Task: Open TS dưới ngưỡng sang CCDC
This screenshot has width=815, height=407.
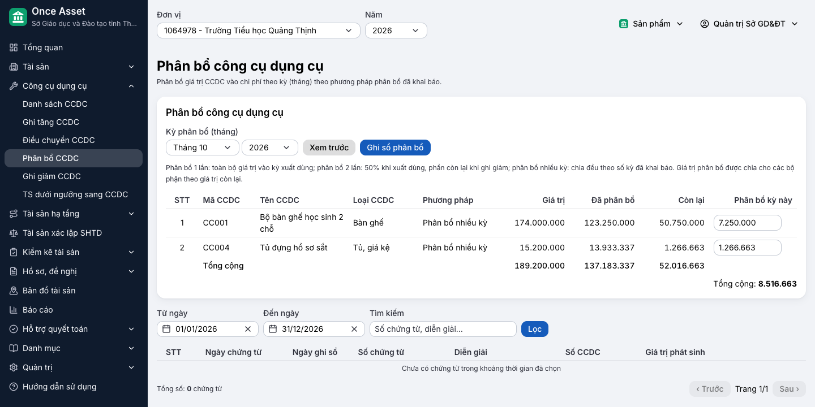Action: coord(74,194)
